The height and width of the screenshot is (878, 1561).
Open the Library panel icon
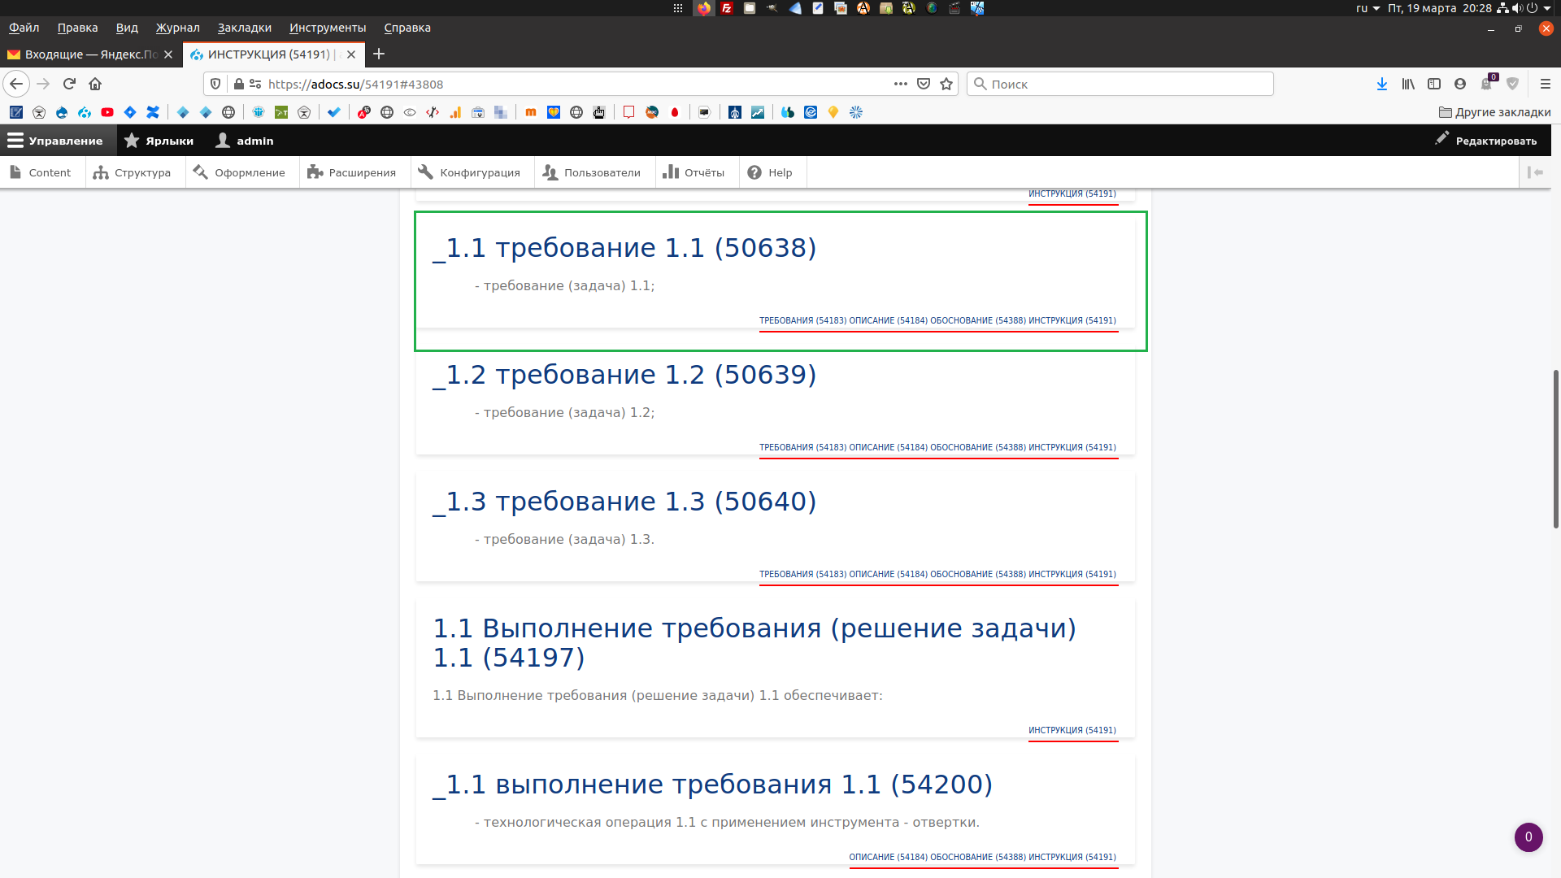pos(1408,84)
